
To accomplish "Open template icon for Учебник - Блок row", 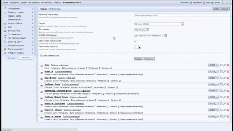I will (221, 84).
